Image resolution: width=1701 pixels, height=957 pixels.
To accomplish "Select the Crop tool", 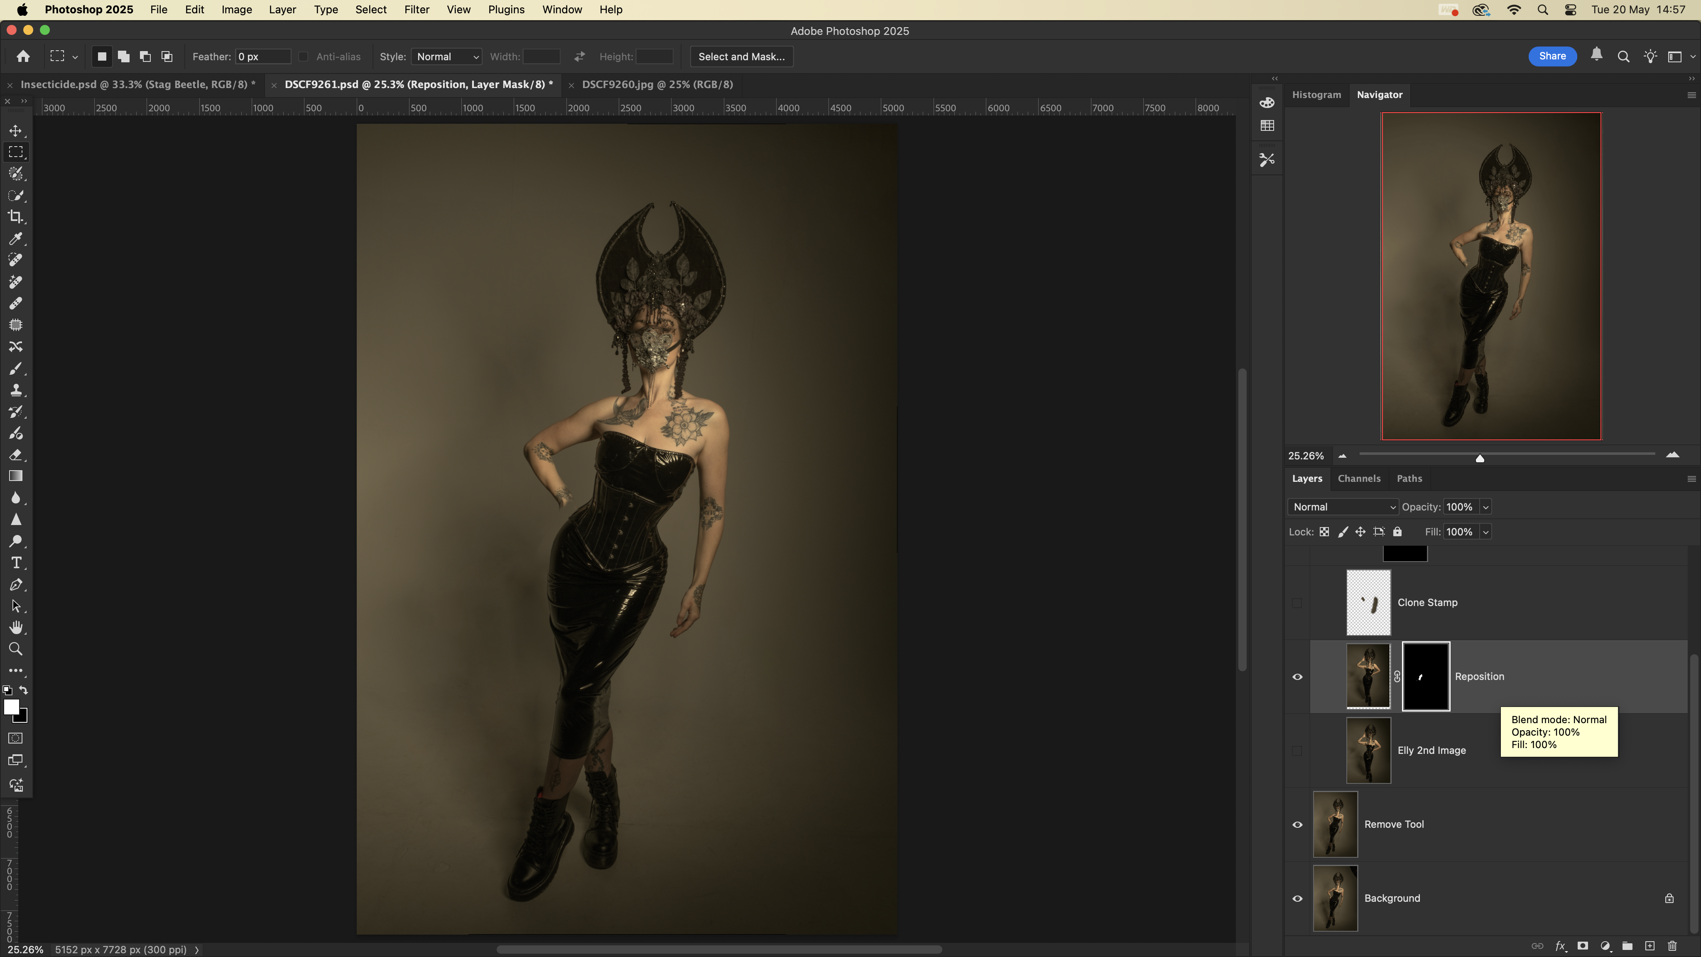I will [16, 217].
